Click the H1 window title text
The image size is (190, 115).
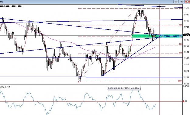click(2, 2)
